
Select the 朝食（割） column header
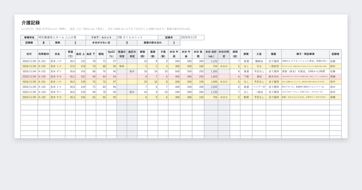pos(142,54)
